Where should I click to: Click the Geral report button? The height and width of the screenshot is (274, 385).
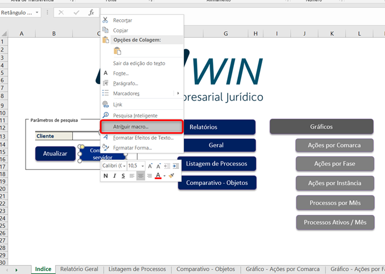220,145
